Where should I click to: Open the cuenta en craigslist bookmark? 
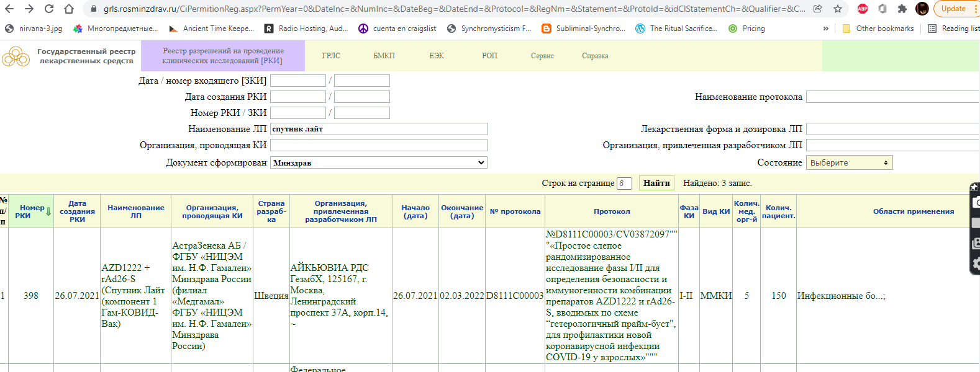tap(397, 29)
